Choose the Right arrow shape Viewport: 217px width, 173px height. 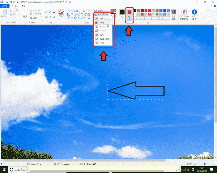coord(82,14)
